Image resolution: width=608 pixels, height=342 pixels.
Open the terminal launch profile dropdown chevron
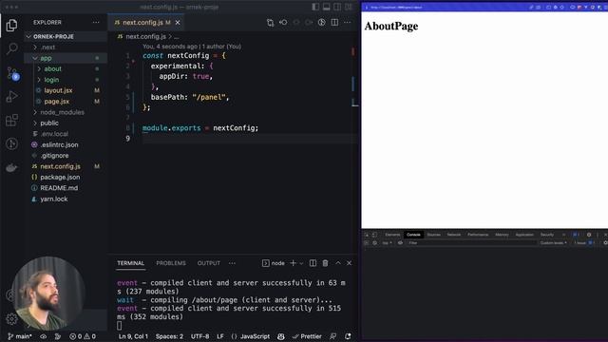(x=301, y=263)
